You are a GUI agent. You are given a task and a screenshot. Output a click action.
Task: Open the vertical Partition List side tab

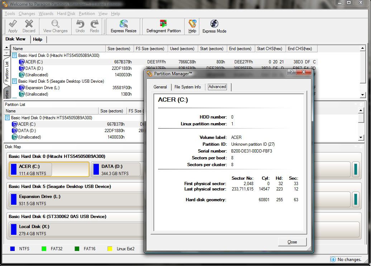6,71
